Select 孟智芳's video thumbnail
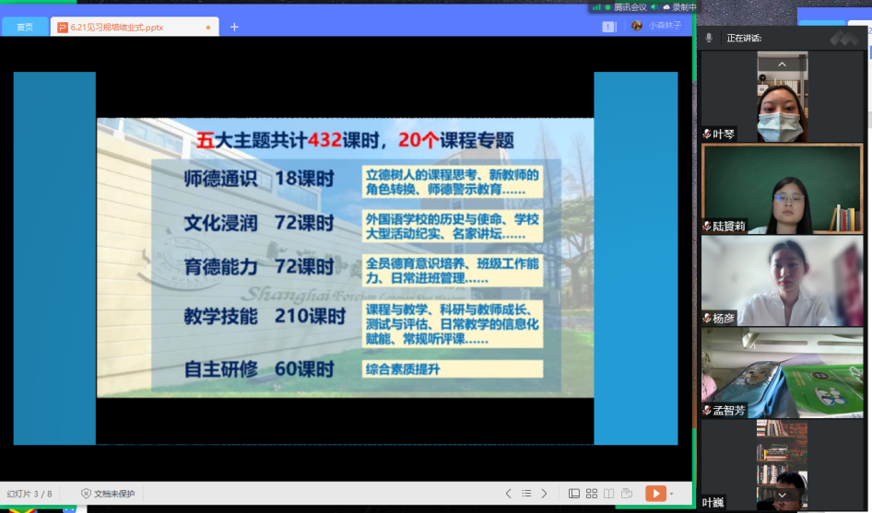872x513 pixels. [x=782, y=373]
